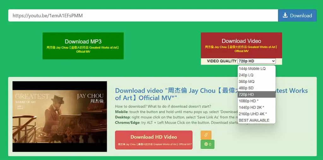Click the blue Download button
This screenshot has width=323, height=160.
click(297, 15)
